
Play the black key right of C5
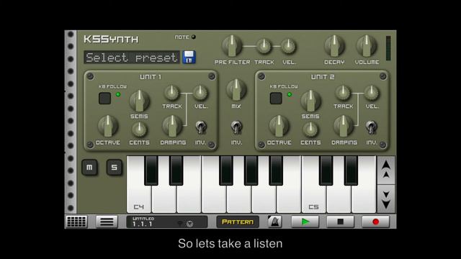(x=326, y=171)
